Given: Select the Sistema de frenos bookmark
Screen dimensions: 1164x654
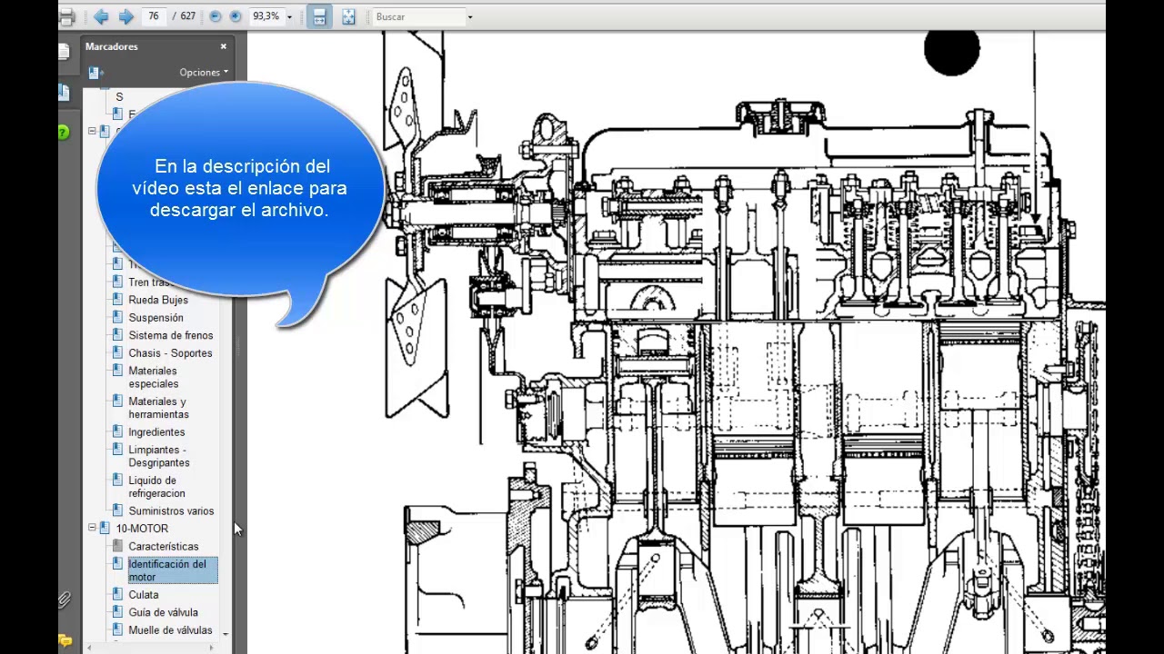Looking at the screenshot, I should coord(171,335).
